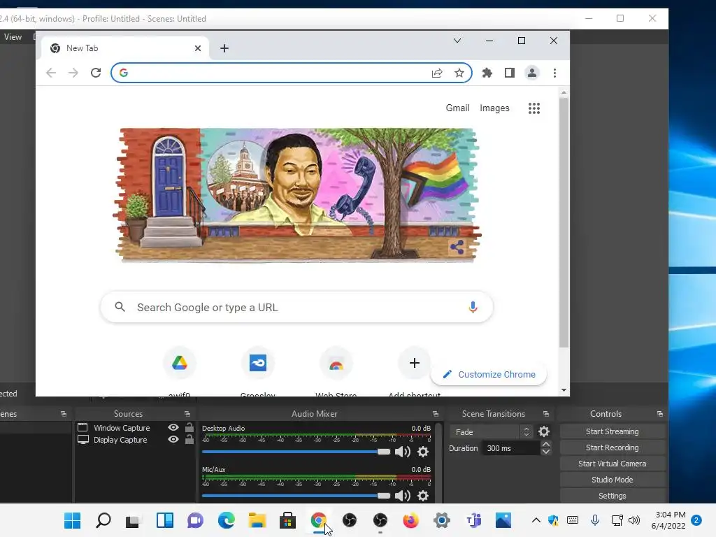Go back in Chrome history
Image resolution: width=716 pixels, height=537 pixels.
pyautogui.click(x=50, y=73)
